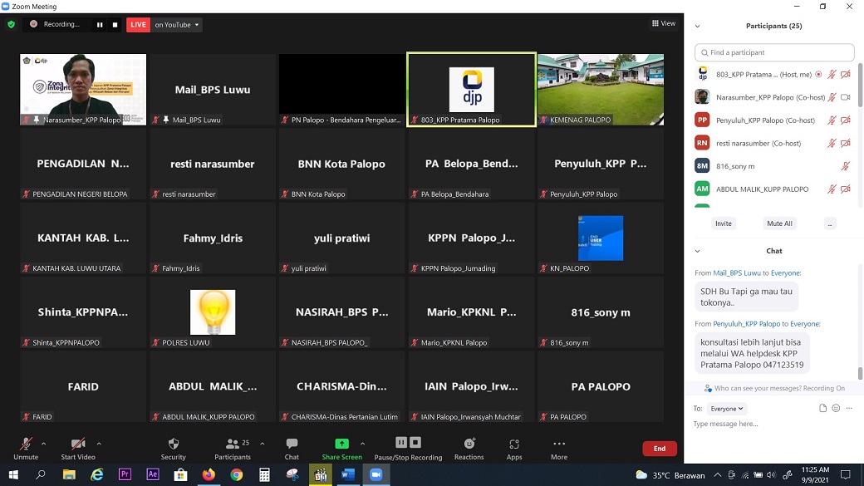Open the More menu in toolbar
The width and height of the screenshot is (864, 486).
559,444
